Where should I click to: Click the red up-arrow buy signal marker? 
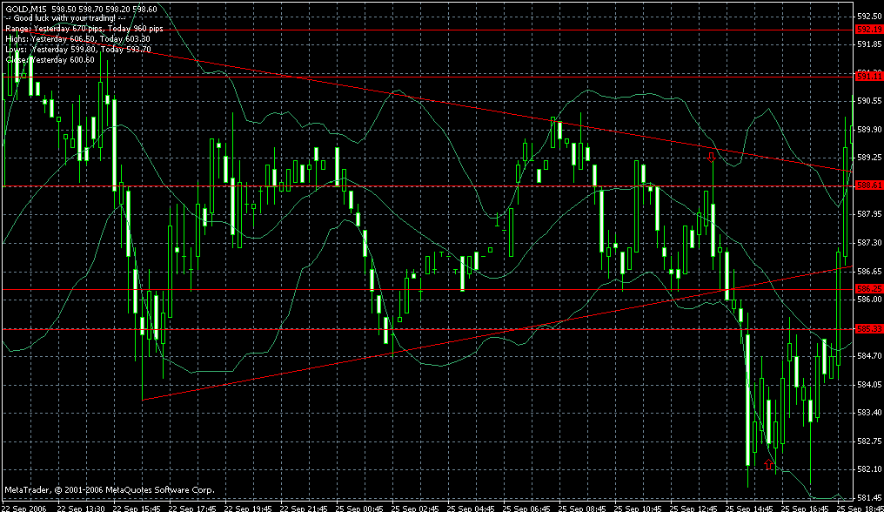click(768, 464)
